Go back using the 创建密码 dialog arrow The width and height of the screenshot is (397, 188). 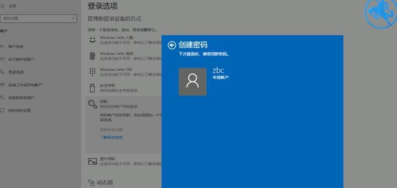click(172, 45)
